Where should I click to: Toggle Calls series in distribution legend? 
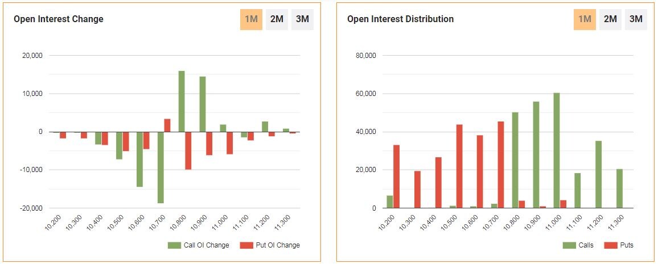pos(585,245)
